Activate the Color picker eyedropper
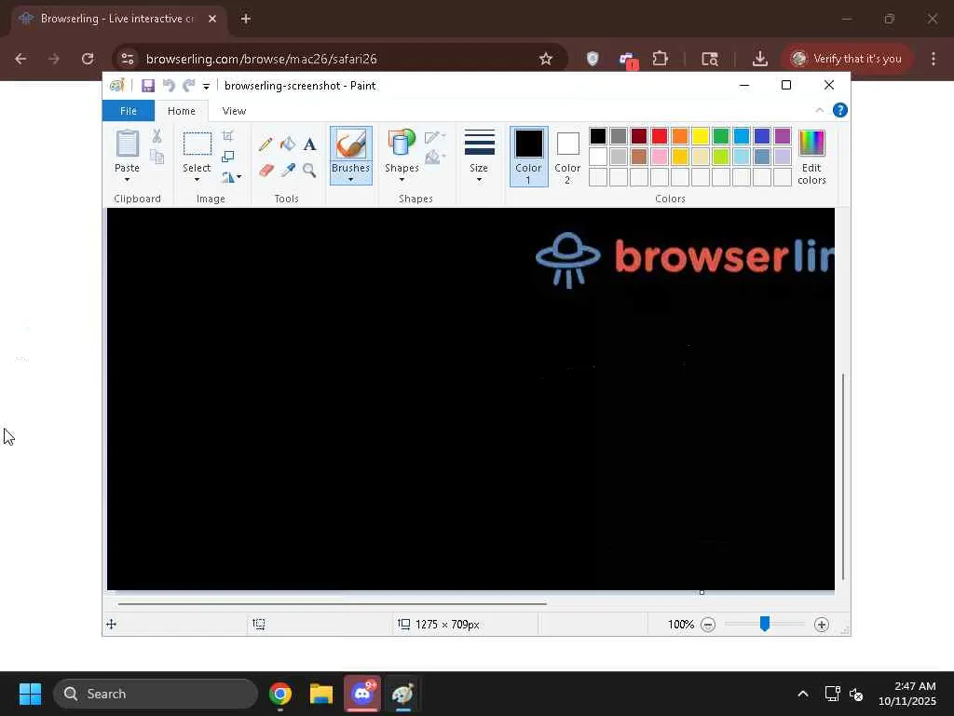 pyautogui.click(x=288, y=170)
